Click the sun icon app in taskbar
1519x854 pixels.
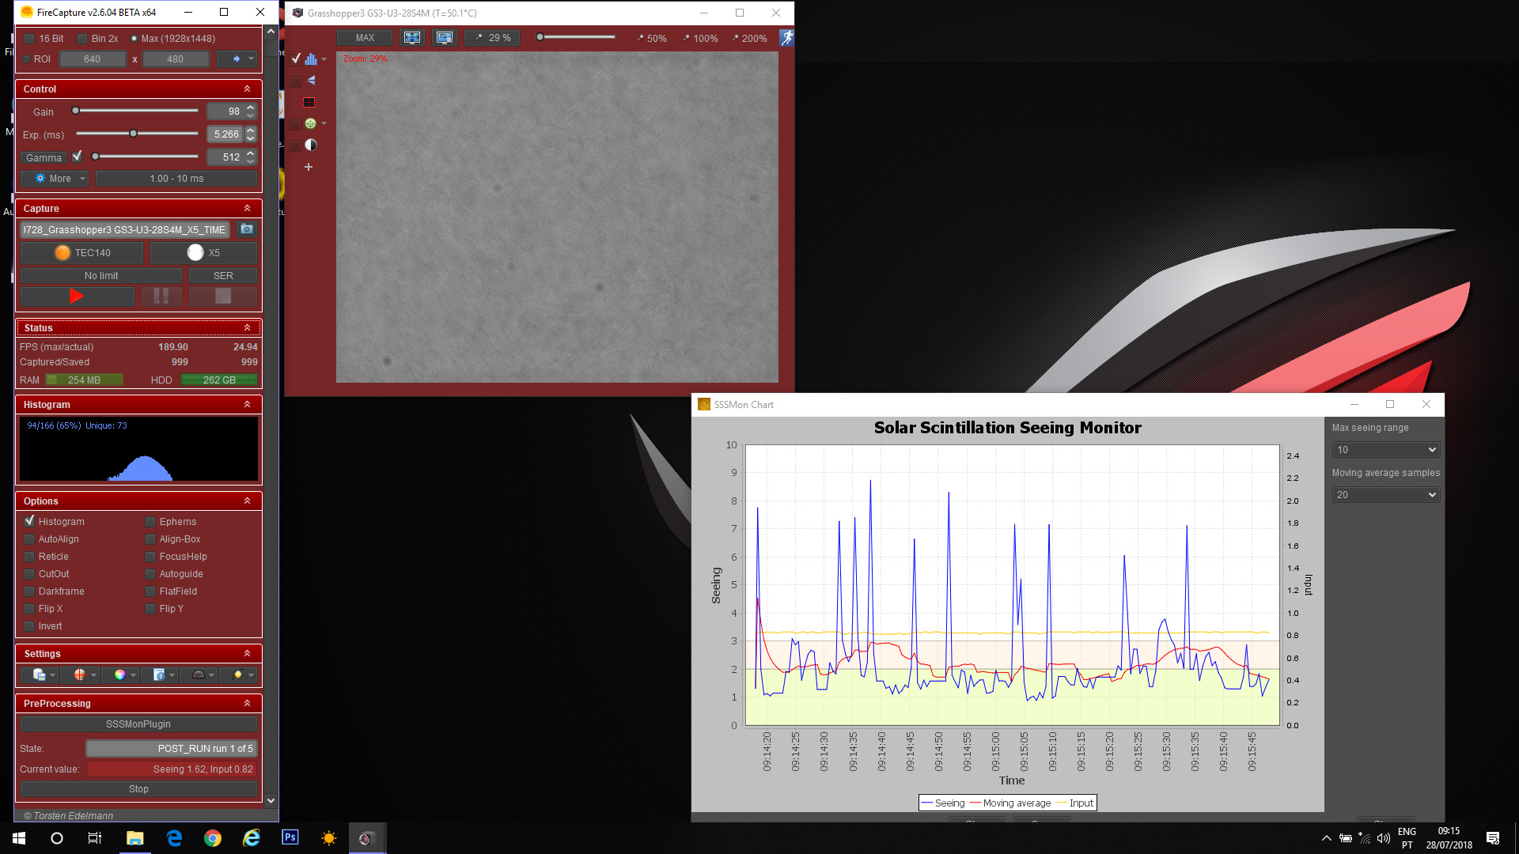pos(329,838)
